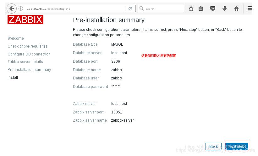The width and height of the screenshot is (258, 156).
Task: Click the ZABBIX logo
Action: pos(25,20)
